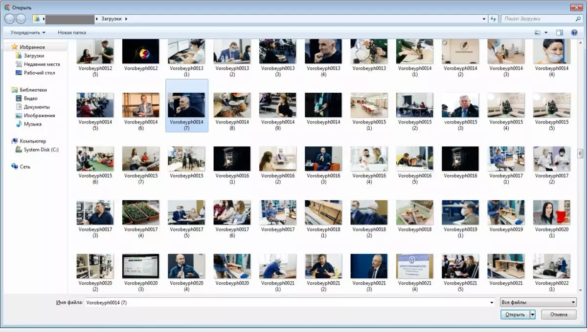Click the Открыть button
Screen dimensions: 587x332
(515, 314)
